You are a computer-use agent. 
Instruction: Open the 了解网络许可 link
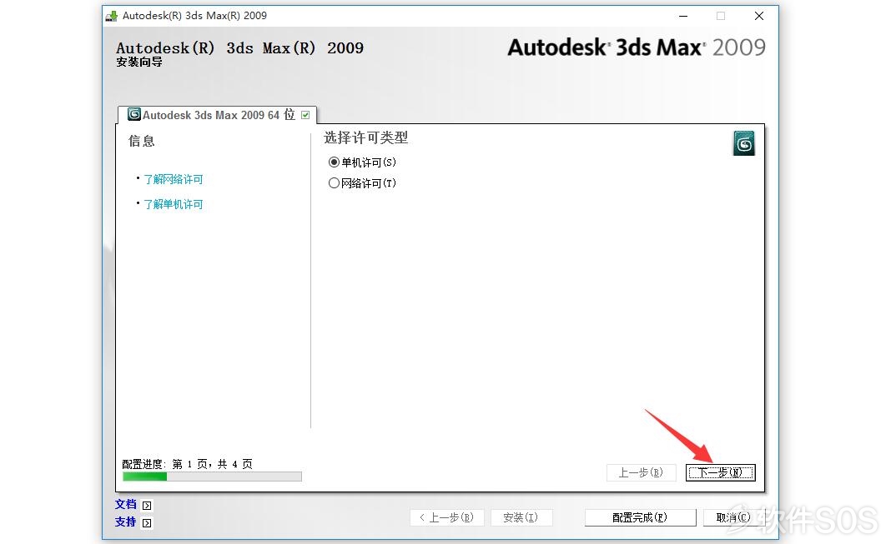tap(173, 179)
